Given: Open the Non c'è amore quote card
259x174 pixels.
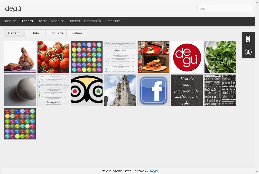Looking at the screenshot, I should point(187,90).
